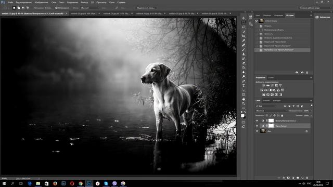This screenshot has height=187, width=333.
Task: Hide the Brightness/Contrast 1 layer
Action: (257, 121)
